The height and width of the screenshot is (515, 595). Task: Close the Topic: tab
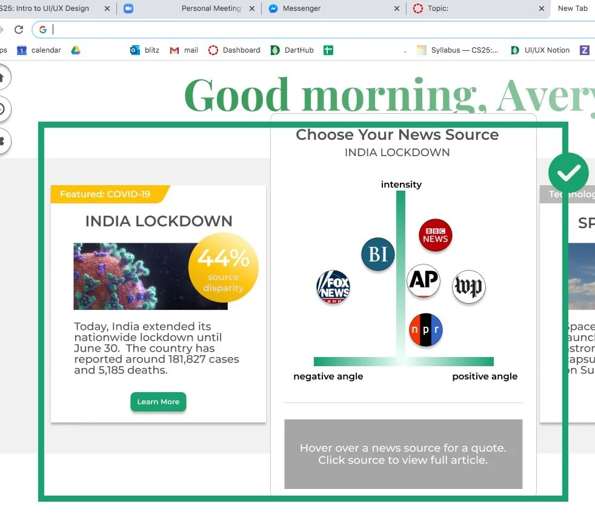[542, 8]
